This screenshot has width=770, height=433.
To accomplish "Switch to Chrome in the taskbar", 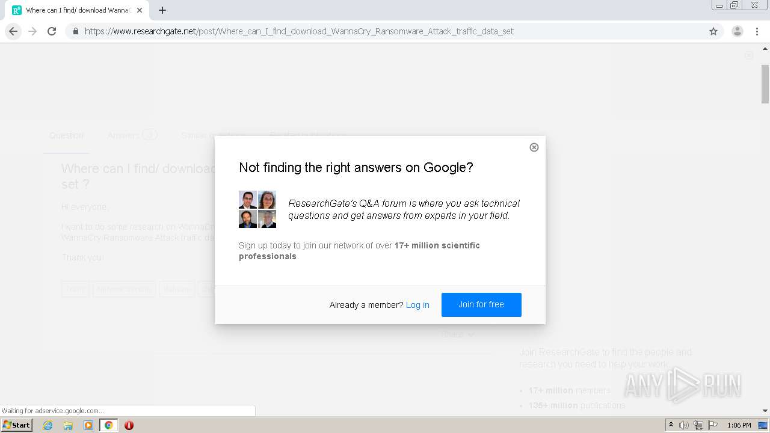I will tap(108, 425).
